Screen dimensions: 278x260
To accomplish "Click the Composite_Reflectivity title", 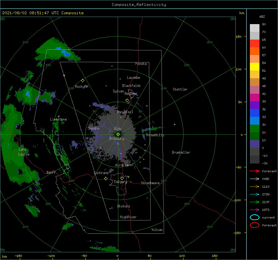I will pos(139,5).
